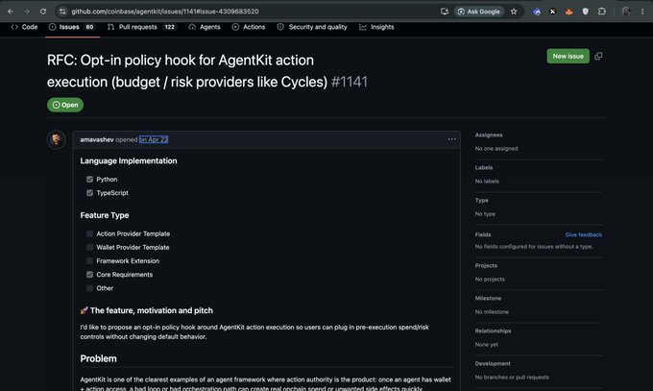This screenshot has width=653, height=391.
Task: Open the browser profile avatar
Action: point(625,12)
